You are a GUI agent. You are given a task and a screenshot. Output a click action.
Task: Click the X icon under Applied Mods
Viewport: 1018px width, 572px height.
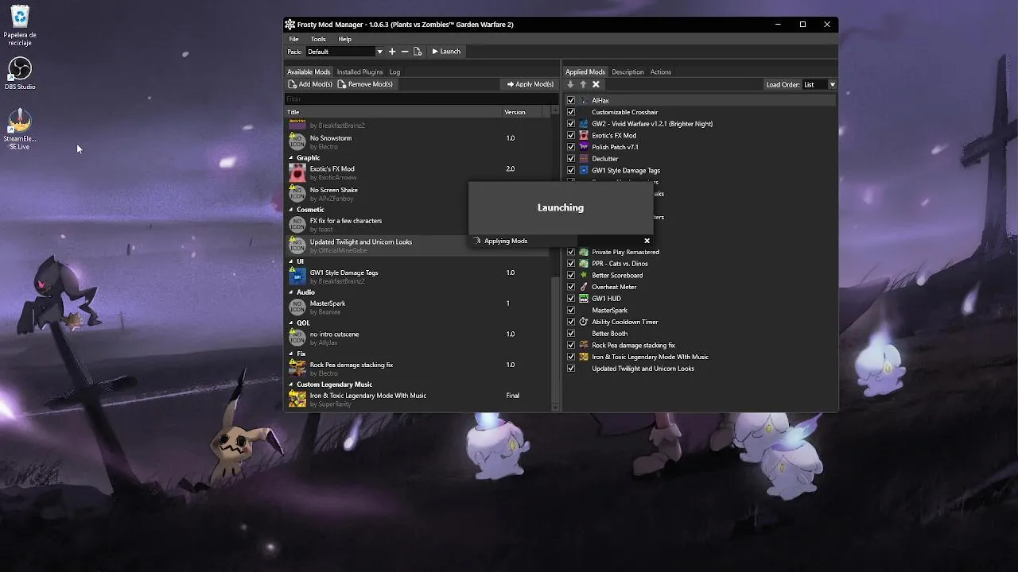coord(596,84)
